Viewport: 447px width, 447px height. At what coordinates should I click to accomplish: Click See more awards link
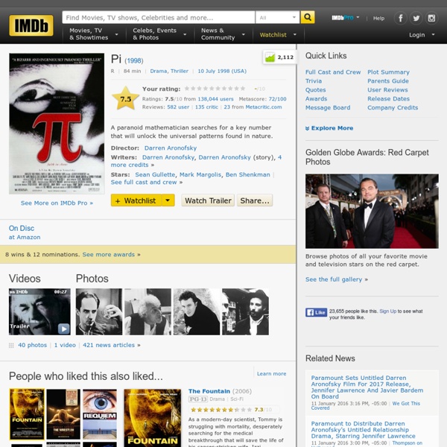click(x=109, y=254)
